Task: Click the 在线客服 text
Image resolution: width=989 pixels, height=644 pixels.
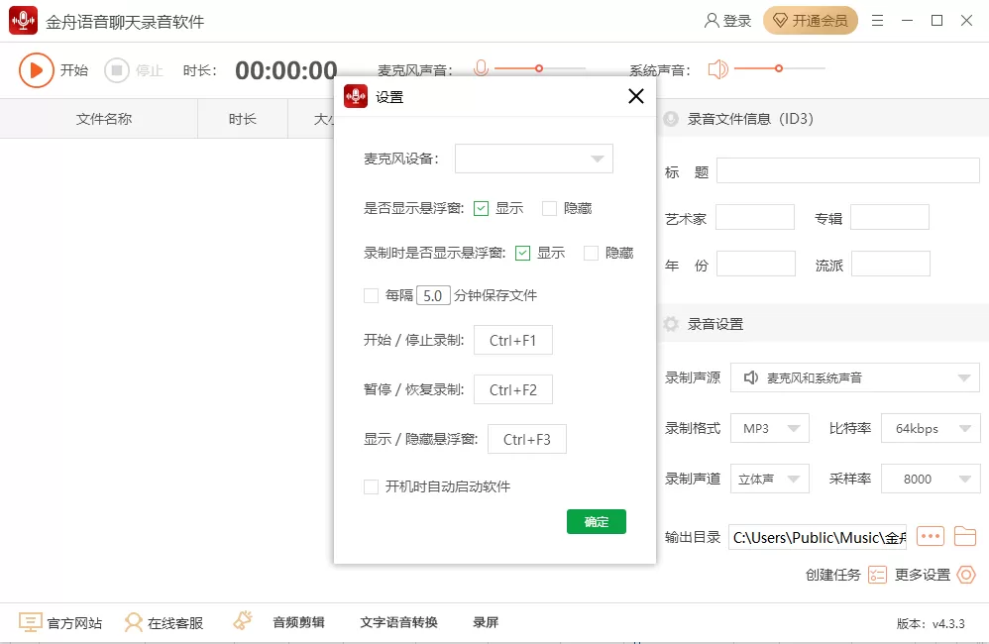Action: point(175,623)
